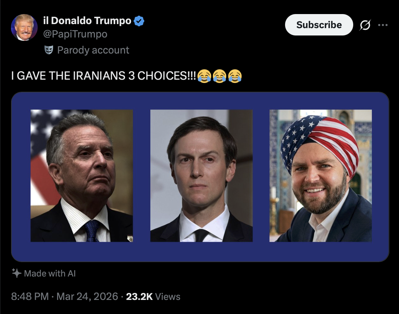Click the 23.2K Views count

153,297
